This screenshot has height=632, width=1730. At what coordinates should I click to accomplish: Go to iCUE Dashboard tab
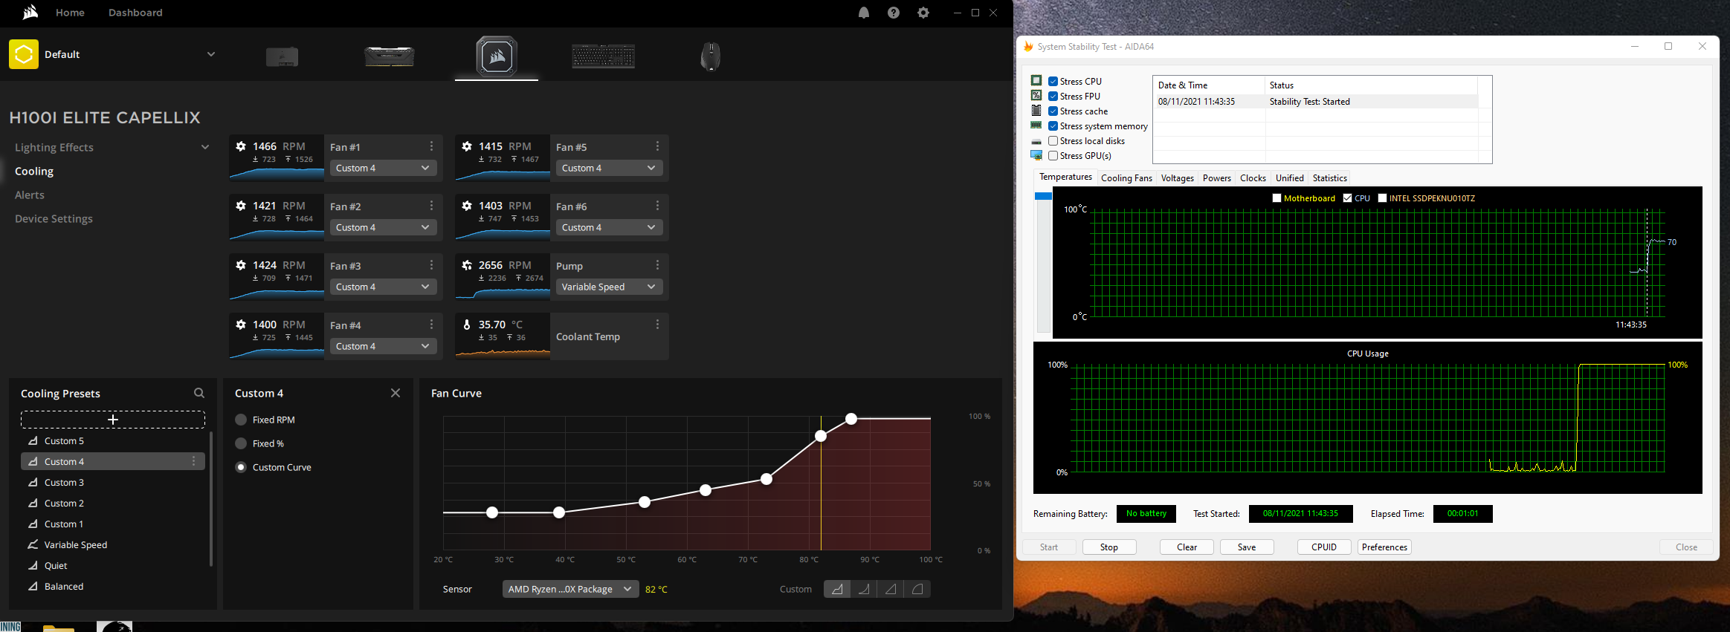point(135,13)
